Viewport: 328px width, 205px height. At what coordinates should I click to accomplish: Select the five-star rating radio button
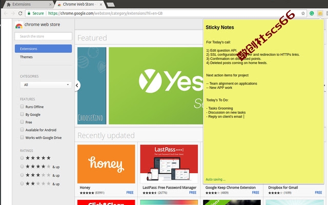coord(22,158)
